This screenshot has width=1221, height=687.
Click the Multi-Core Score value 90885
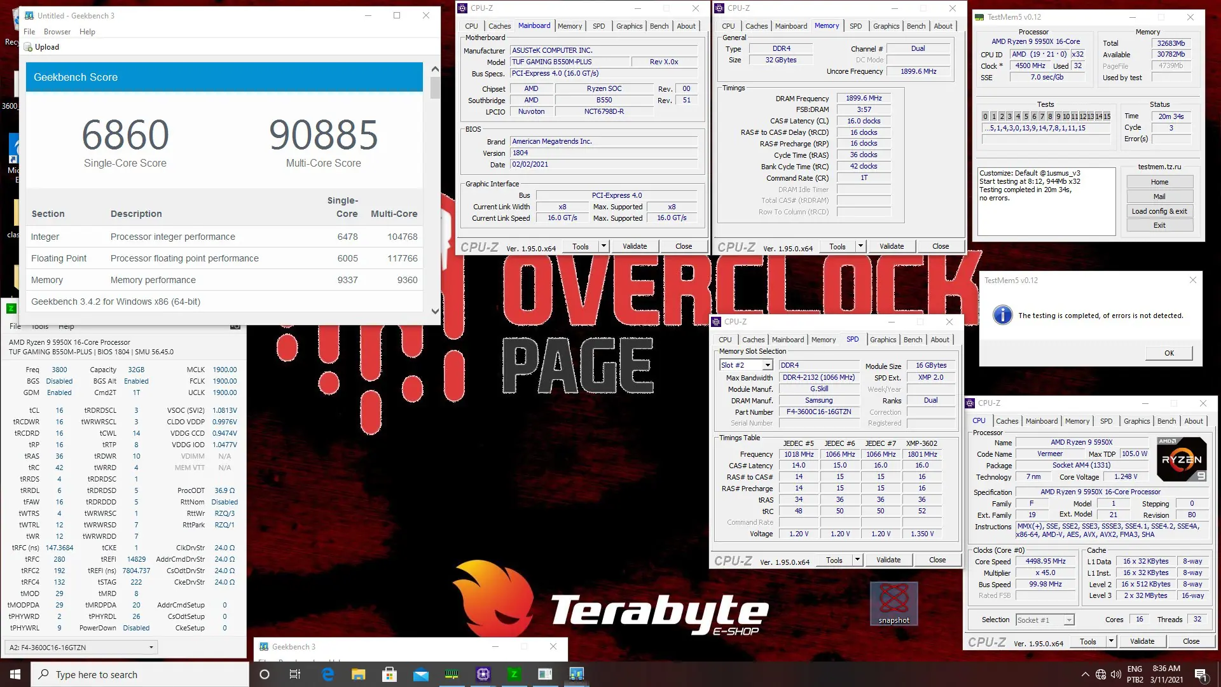tap(323, 135)
